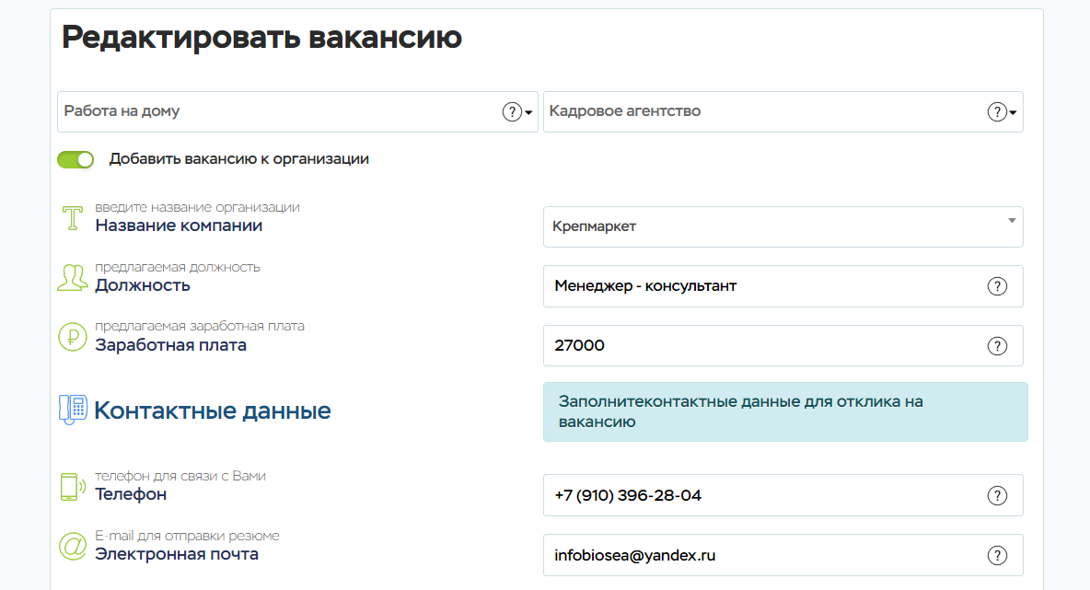Image resolution: width=1090 pixels, height=590 pixels.
Task: Open the Крепмаркет company dropdown
Action: (783, 226)
